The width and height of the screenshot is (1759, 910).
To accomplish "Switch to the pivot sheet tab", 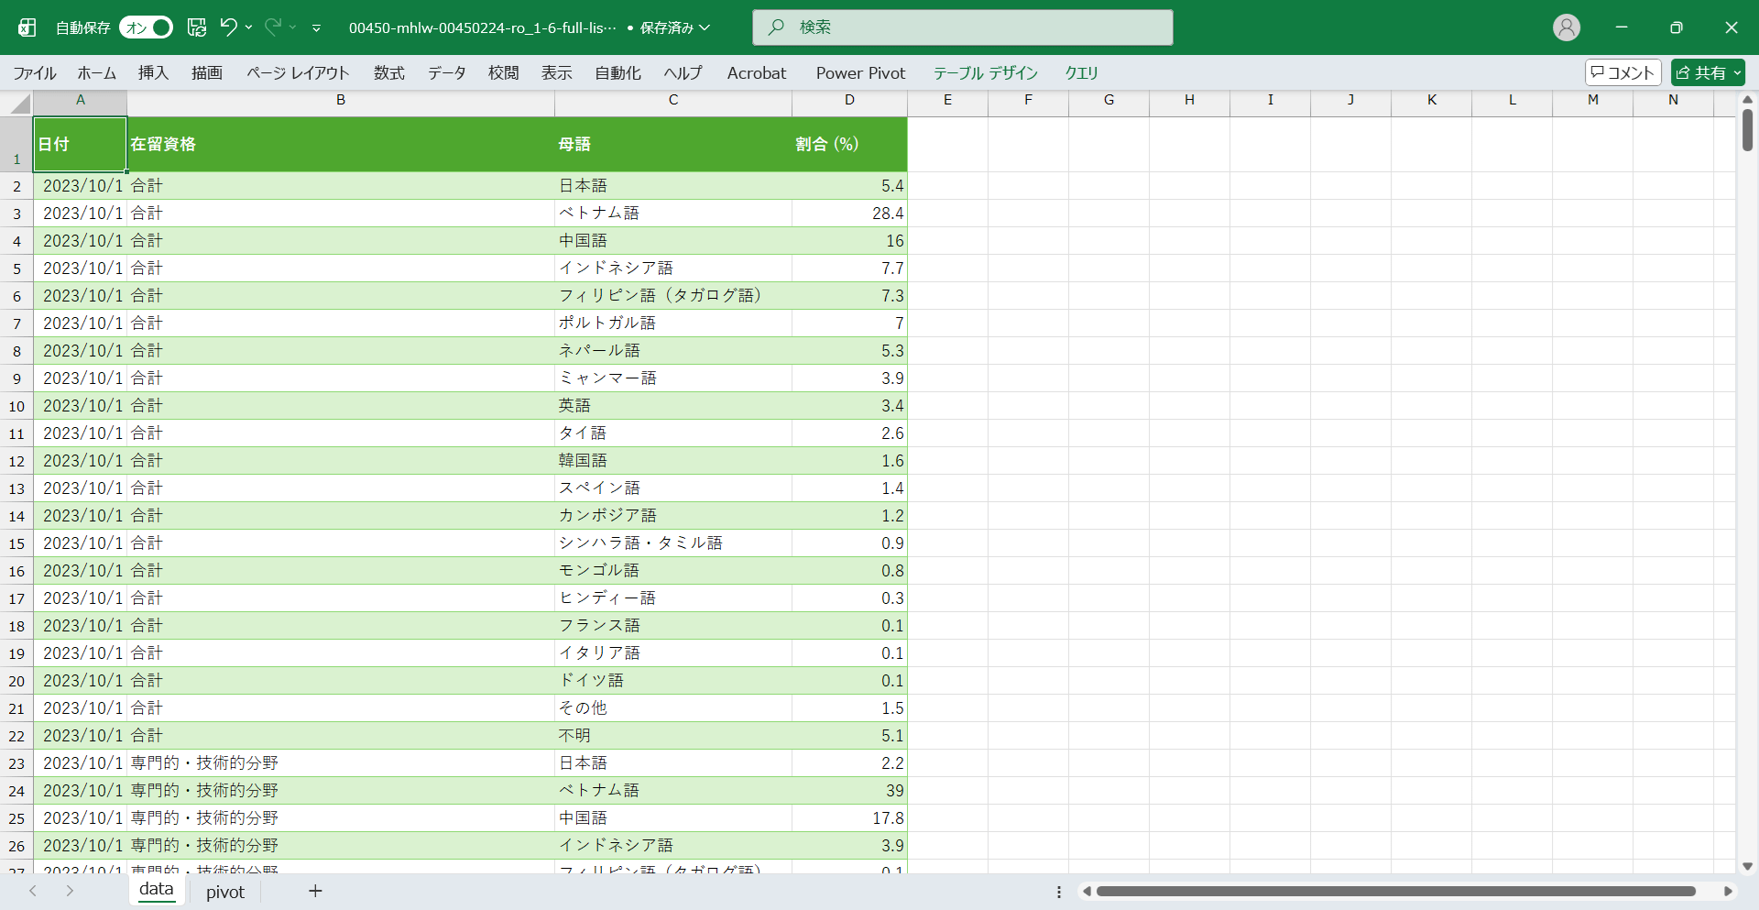I will click(225, 892).
